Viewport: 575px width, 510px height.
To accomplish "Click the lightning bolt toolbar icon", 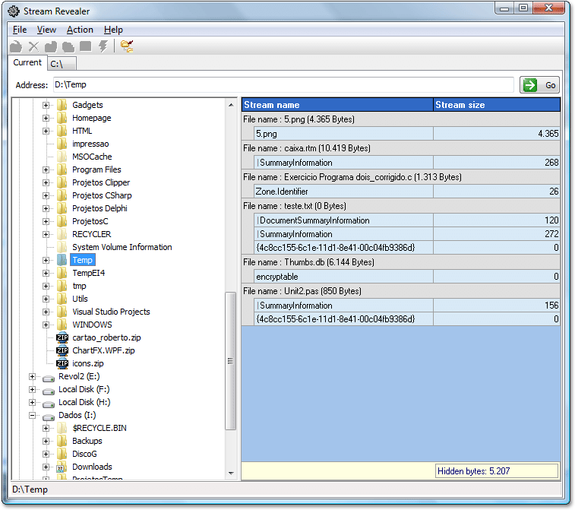I will pyautogui.click(x=103, y=47).
